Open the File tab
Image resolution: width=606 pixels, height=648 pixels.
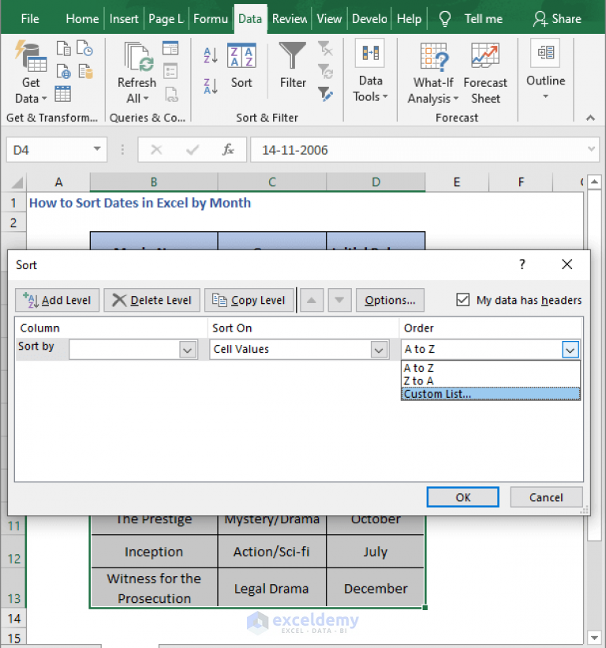[30, 19]
